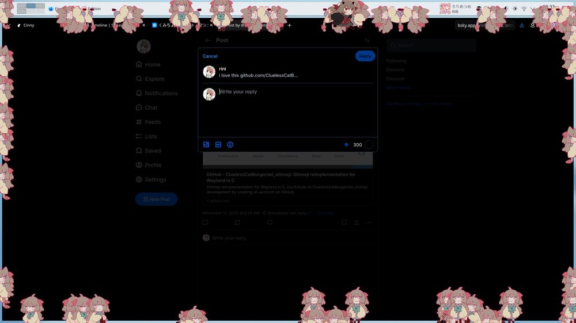Open the Help footer link
Viewport: 576px width, 323px height.
point(447,104)
